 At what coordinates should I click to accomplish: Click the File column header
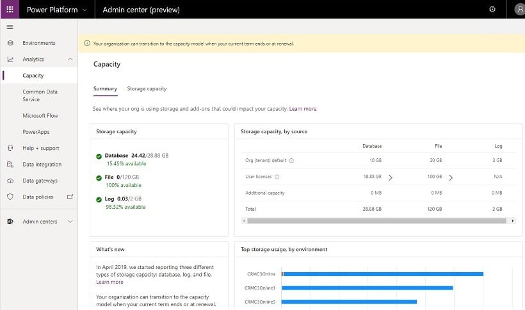439,146
